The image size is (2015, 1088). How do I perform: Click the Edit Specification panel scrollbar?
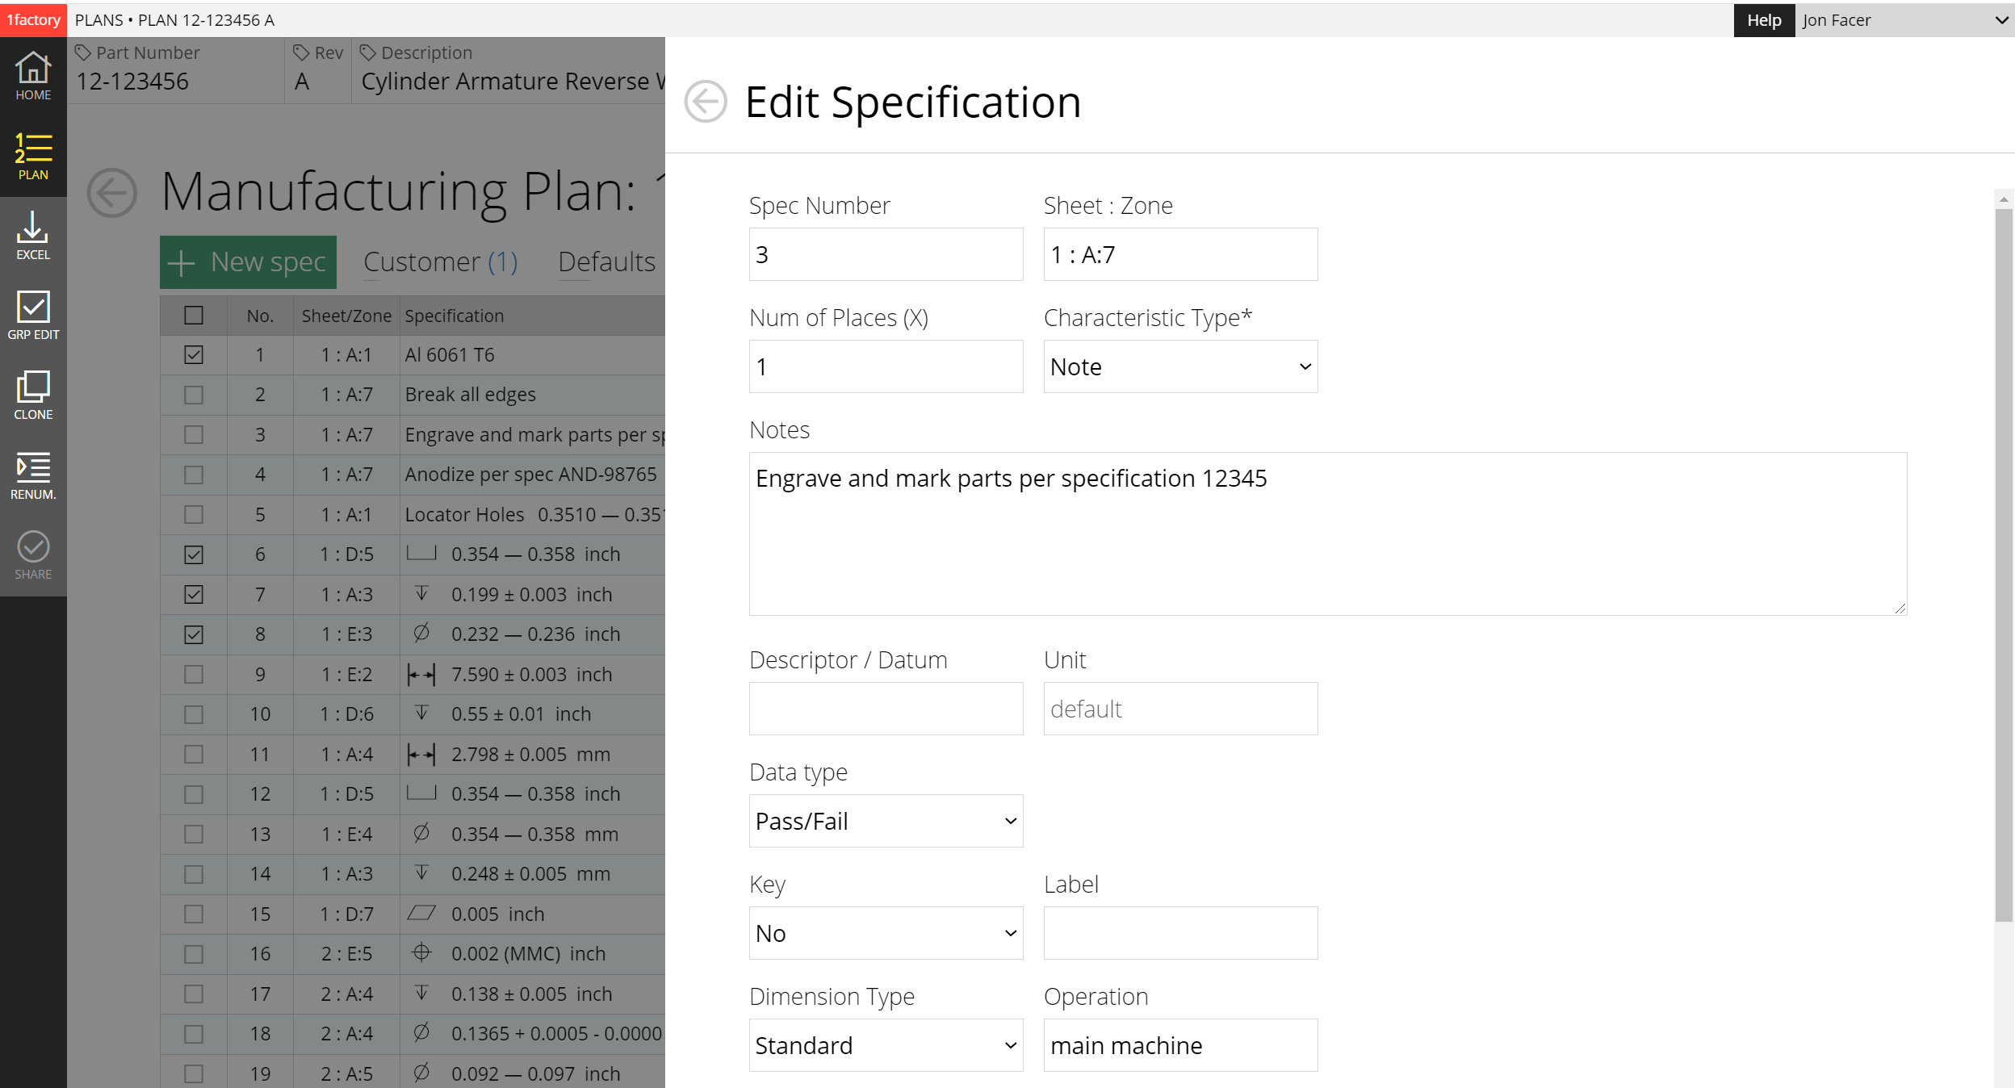[x=2003, y=565]
